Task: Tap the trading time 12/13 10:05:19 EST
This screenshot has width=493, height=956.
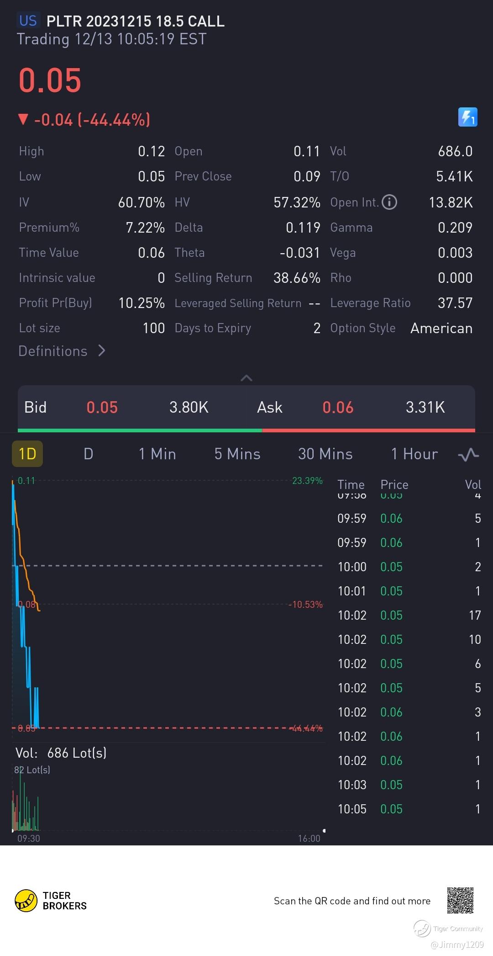Action: (x=112, y=39)
